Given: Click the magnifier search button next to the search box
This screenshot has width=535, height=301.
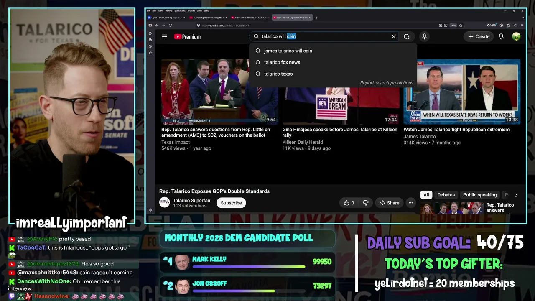Looking at the screenshot, I should 406,36.
